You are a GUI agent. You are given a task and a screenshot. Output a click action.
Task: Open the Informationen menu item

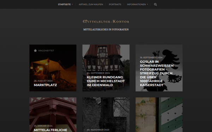coord(136,5)
